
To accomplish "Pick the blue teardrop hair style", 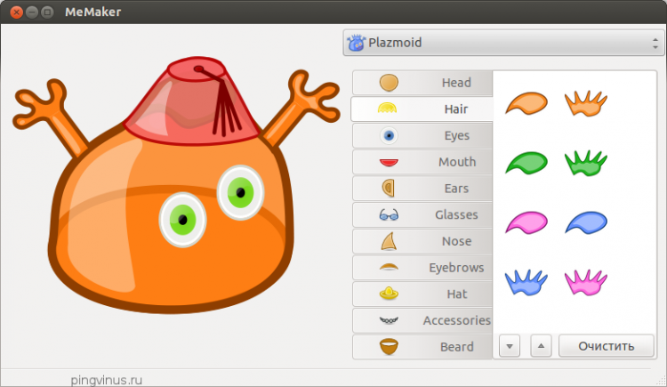I will [585, 222].
